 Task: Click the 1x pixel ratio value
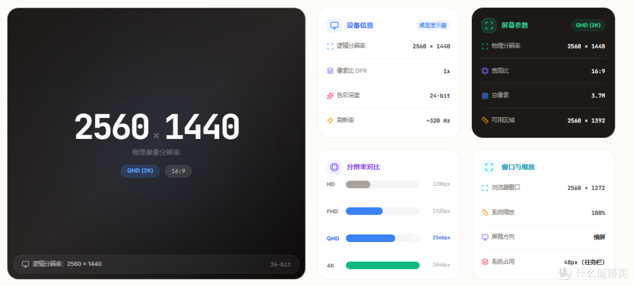(447, 71)
